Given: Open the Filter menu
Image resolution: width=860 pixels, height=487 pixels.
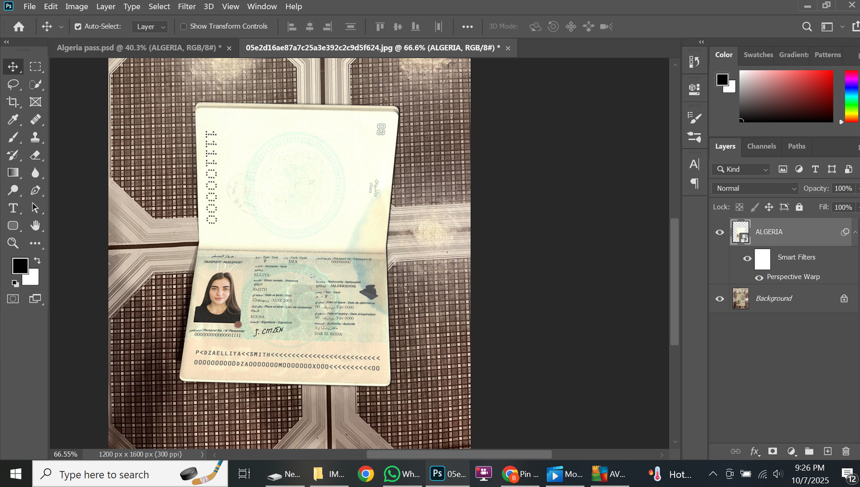Looking at the screenshot, I should (187, 6).
